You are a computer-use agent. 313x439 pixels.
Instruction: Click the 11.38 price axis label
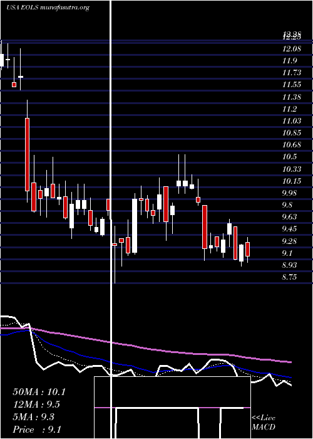[x=292, y=97]
